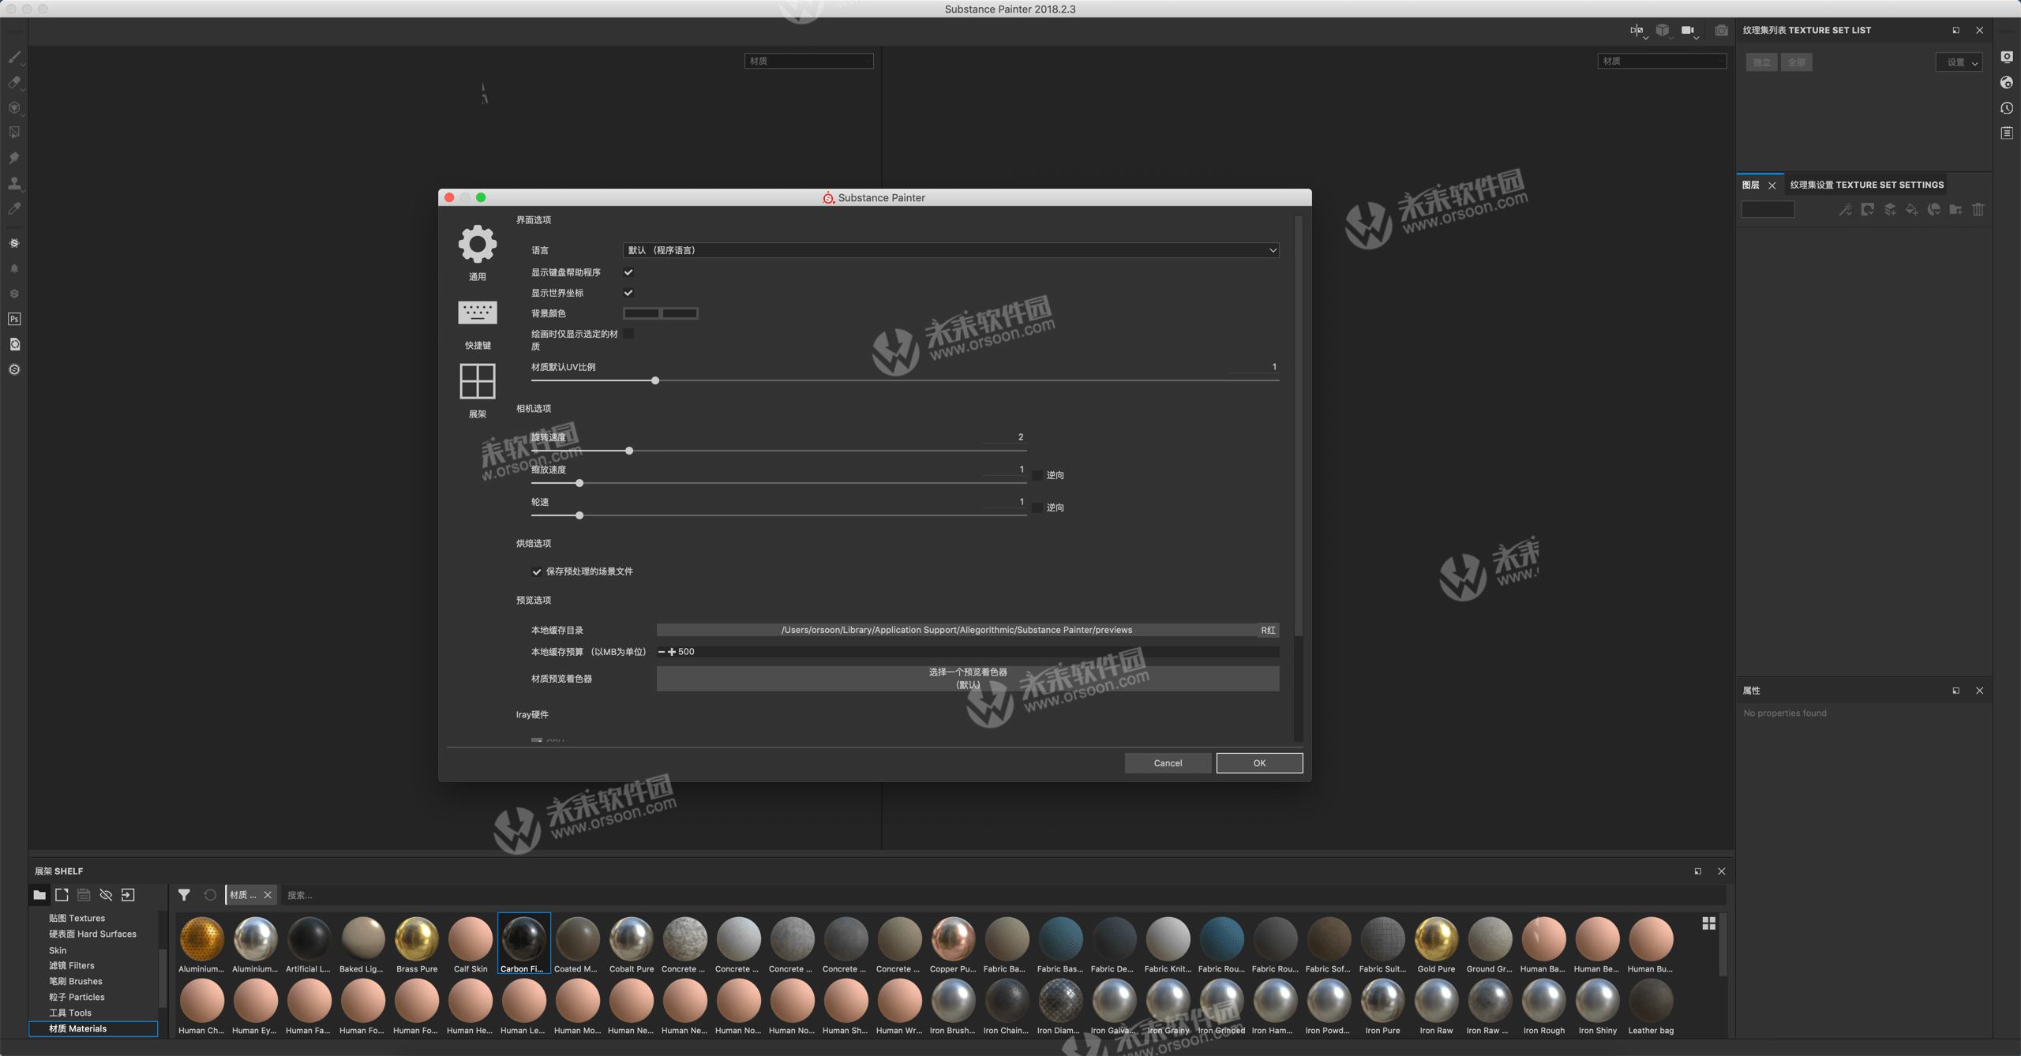Select the Material picker eyedropper tool

coord(14,208)
